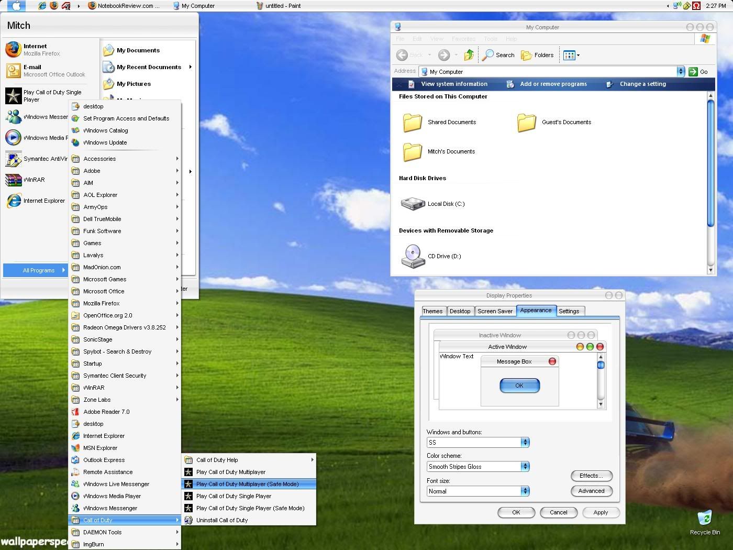The width and height of the screenshot is (733, 550).
Task: Open Shared Documents folder
Action: [439, 122]
